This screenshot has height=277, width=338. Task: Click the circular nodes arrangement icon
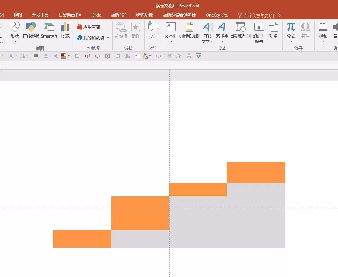98,56
